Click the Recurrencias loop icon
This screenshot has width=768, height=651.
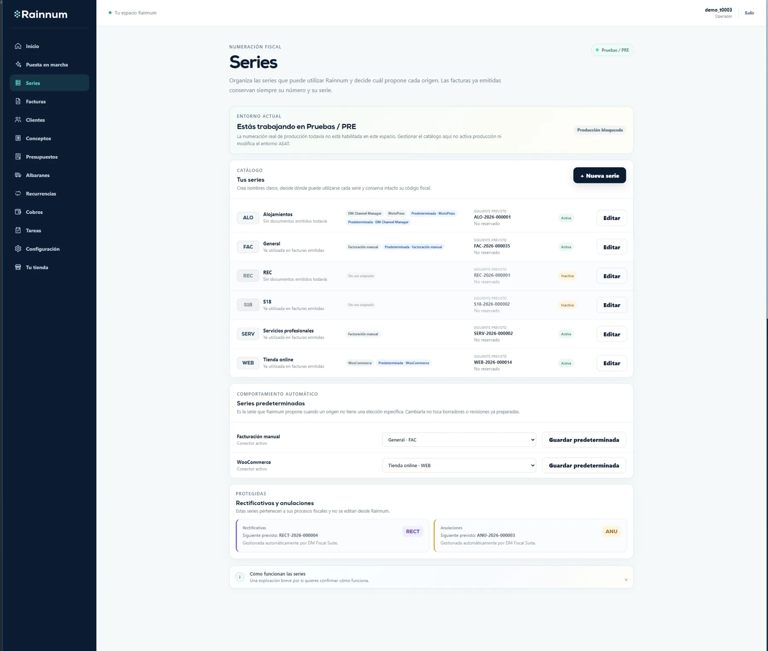point(18,193)
